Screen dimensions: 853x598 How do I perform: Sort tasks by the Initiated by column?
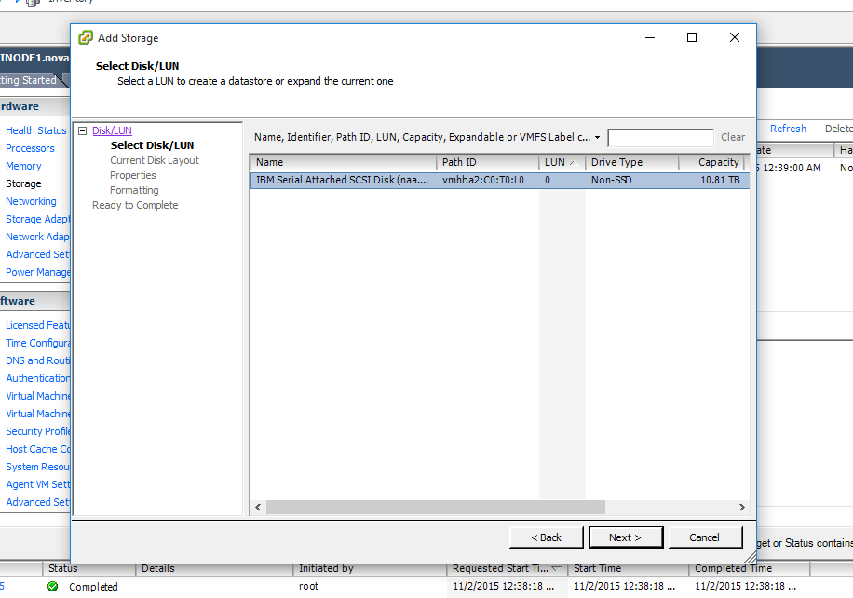coord(370,568)
